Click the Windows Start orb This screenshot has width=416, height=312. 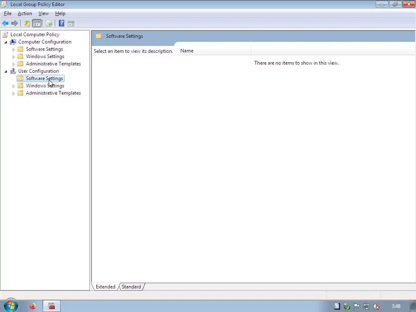[x=11, y=305]
